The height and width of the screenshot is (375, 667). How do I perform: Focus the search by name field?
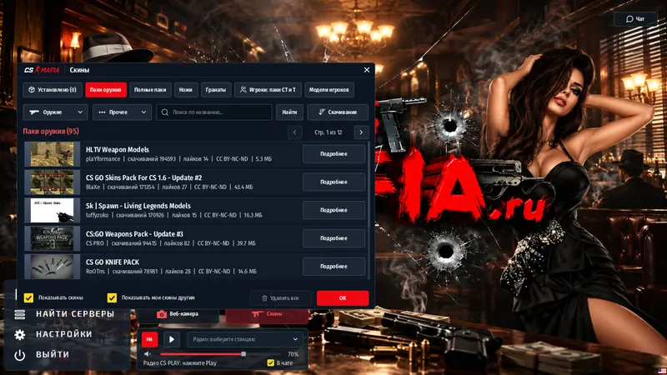213,112
